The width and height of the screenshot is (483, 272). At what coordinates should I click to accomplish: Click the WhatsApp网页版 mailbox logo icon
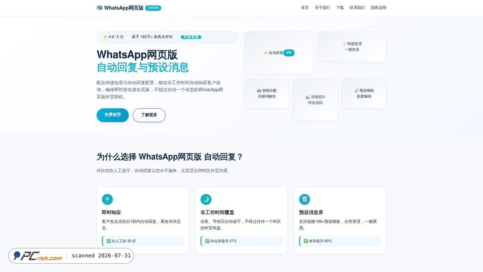click(x=100, y=8)
